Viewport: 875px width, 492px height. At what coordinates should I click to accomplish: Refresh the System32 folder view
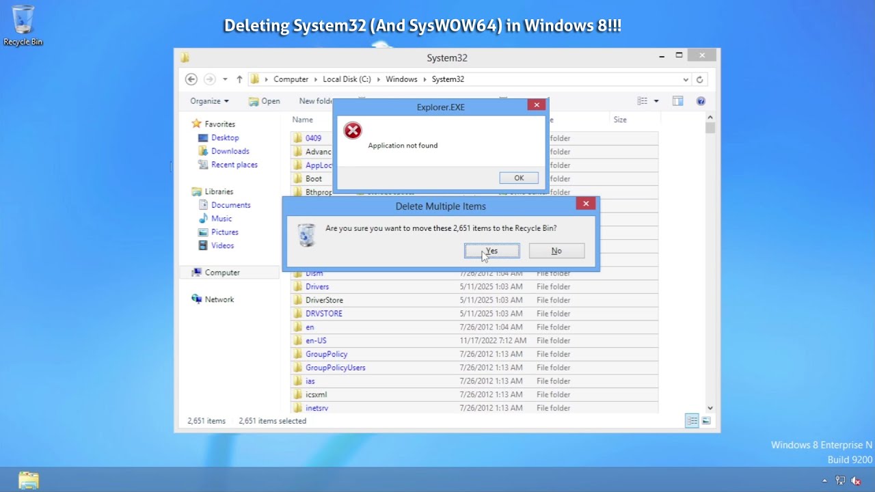[699, 79]
